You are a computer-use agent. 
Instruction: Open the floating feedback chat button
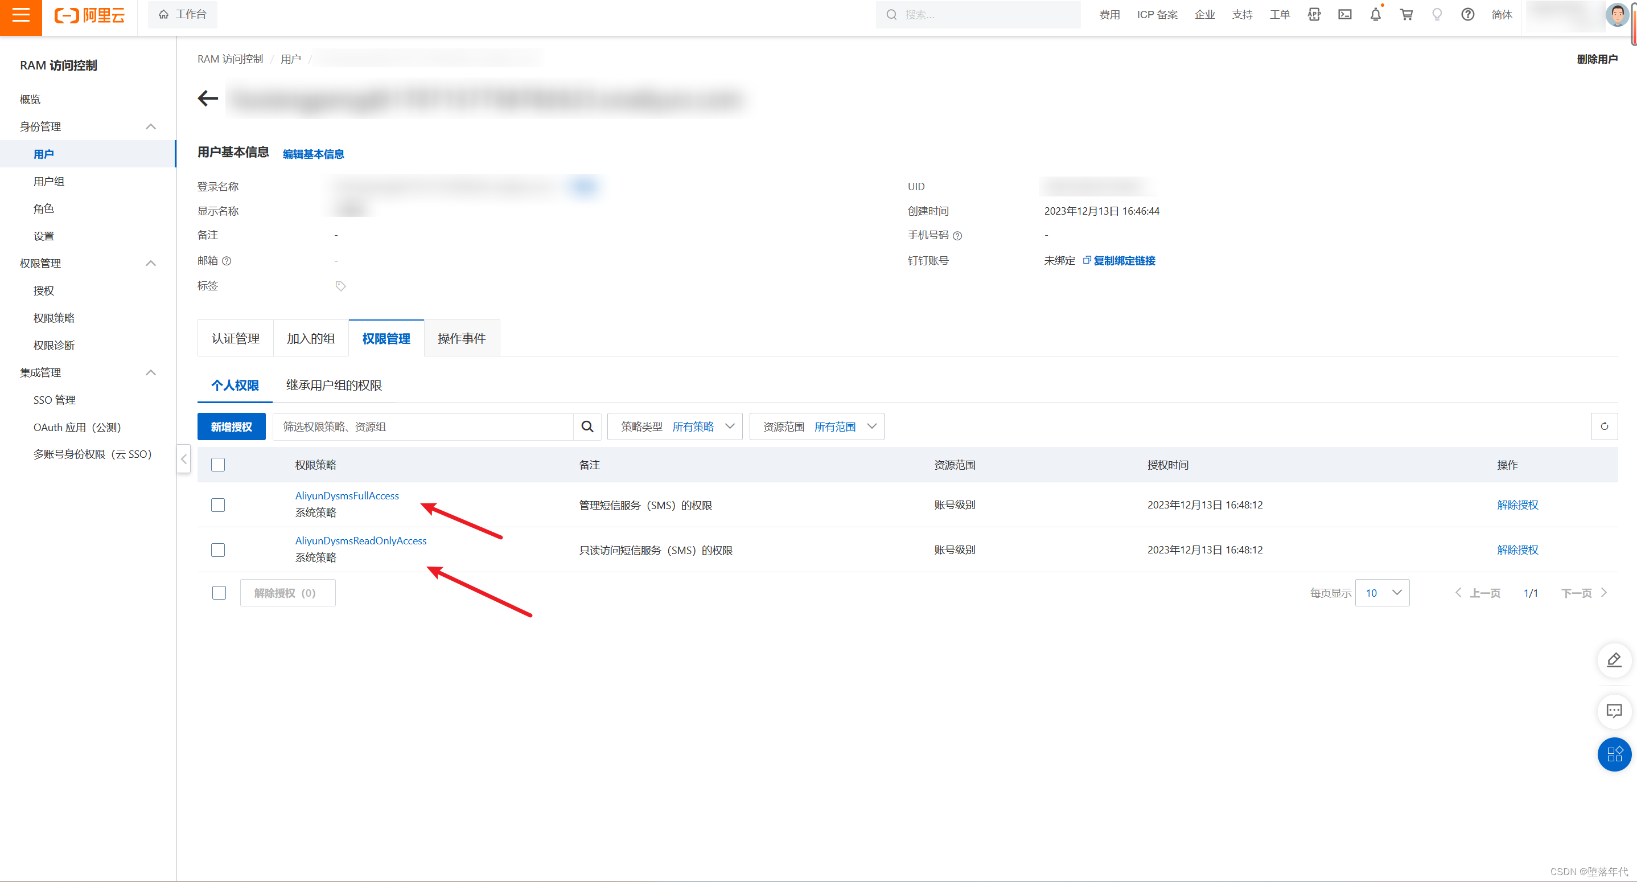pyautogui.click(x=1614, y=711)
